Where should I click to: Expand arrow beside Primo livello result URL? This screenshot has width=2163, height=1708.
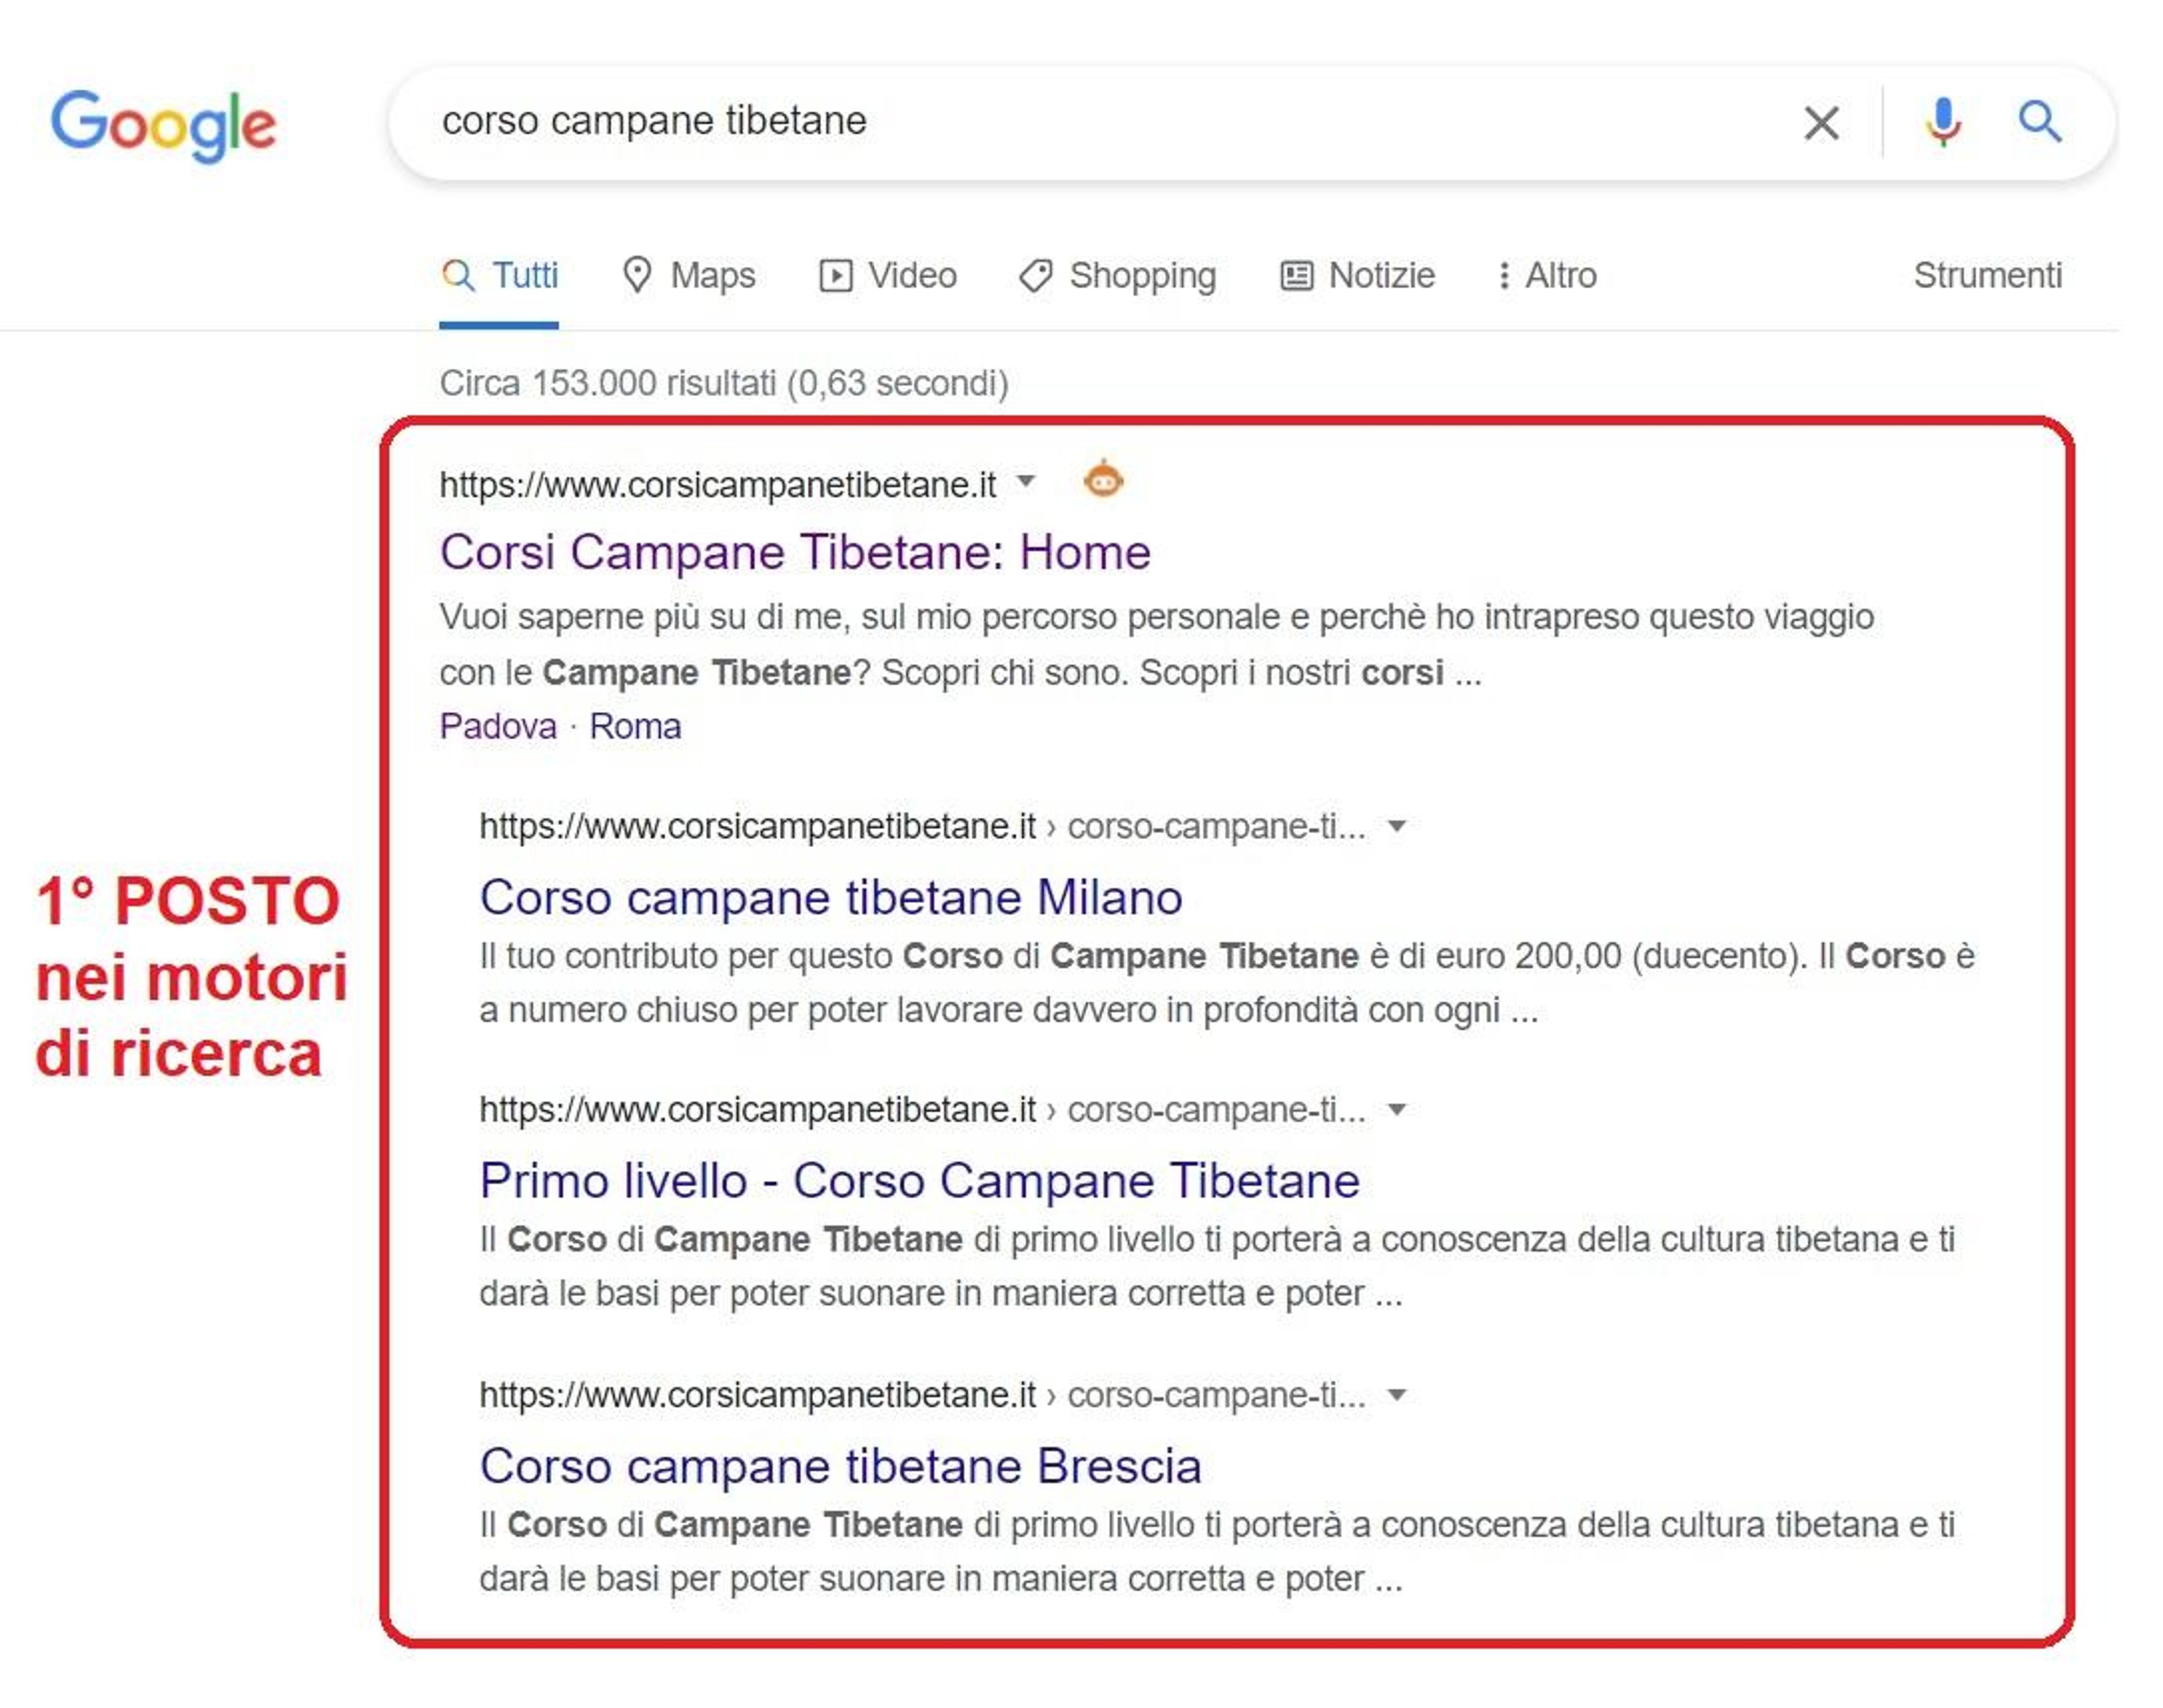1397,1109
